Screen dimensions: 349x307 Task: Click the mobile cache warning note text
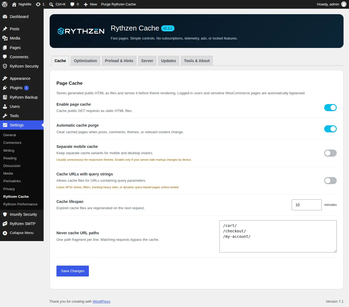[x=124, y=160]
